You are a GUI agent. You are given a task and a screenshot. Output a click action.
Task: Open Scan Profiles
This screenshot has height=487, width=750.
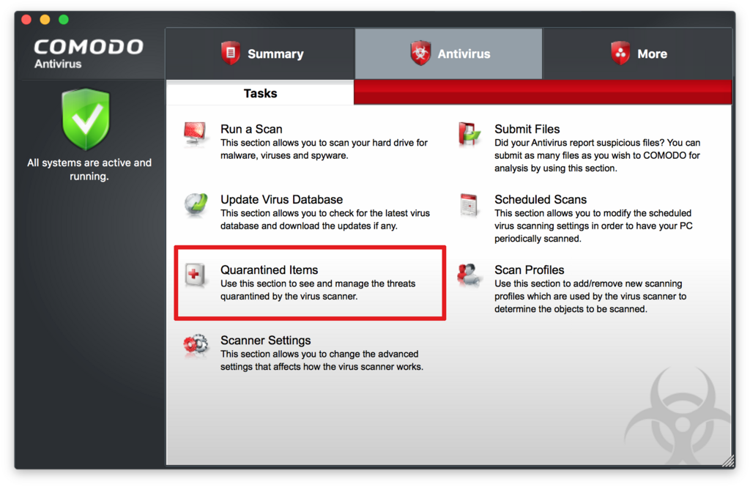[x=529, y=269]
